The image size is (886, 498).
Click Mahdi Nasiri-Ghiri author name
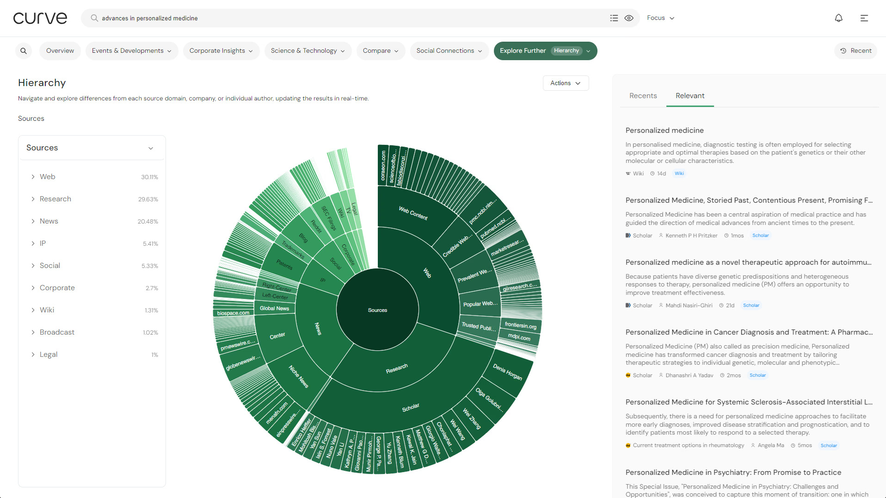pyautogui.click(x=689, y=305)
